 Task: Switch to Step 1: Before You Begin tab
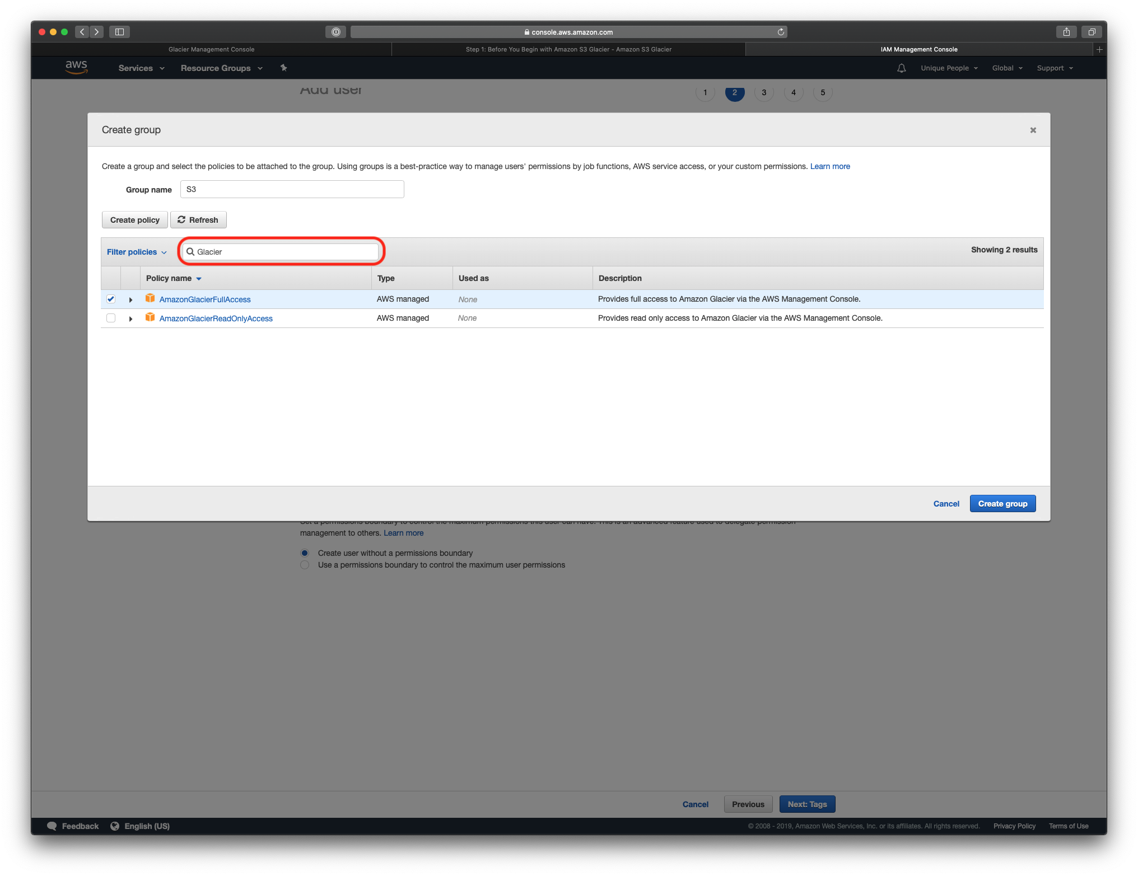[x=568, y=49]
